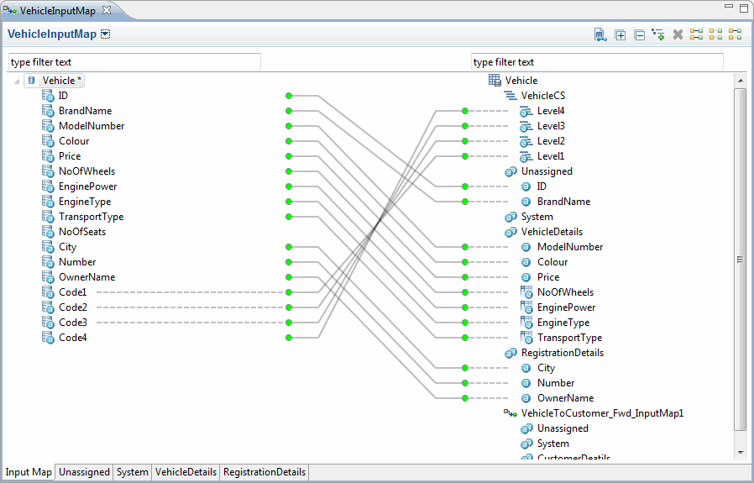The width and height of the screenshot is (754, 483).
Task: Click the gray delete X icon
Action: (x=678, y=34)
